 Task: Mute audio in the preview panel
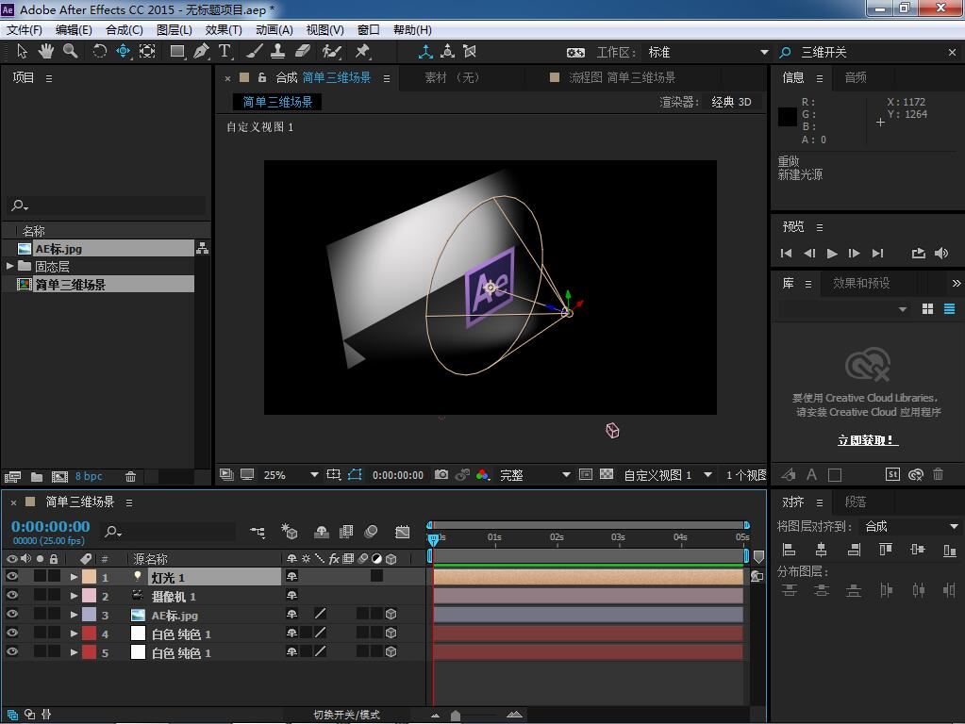(x=941, y=254)
